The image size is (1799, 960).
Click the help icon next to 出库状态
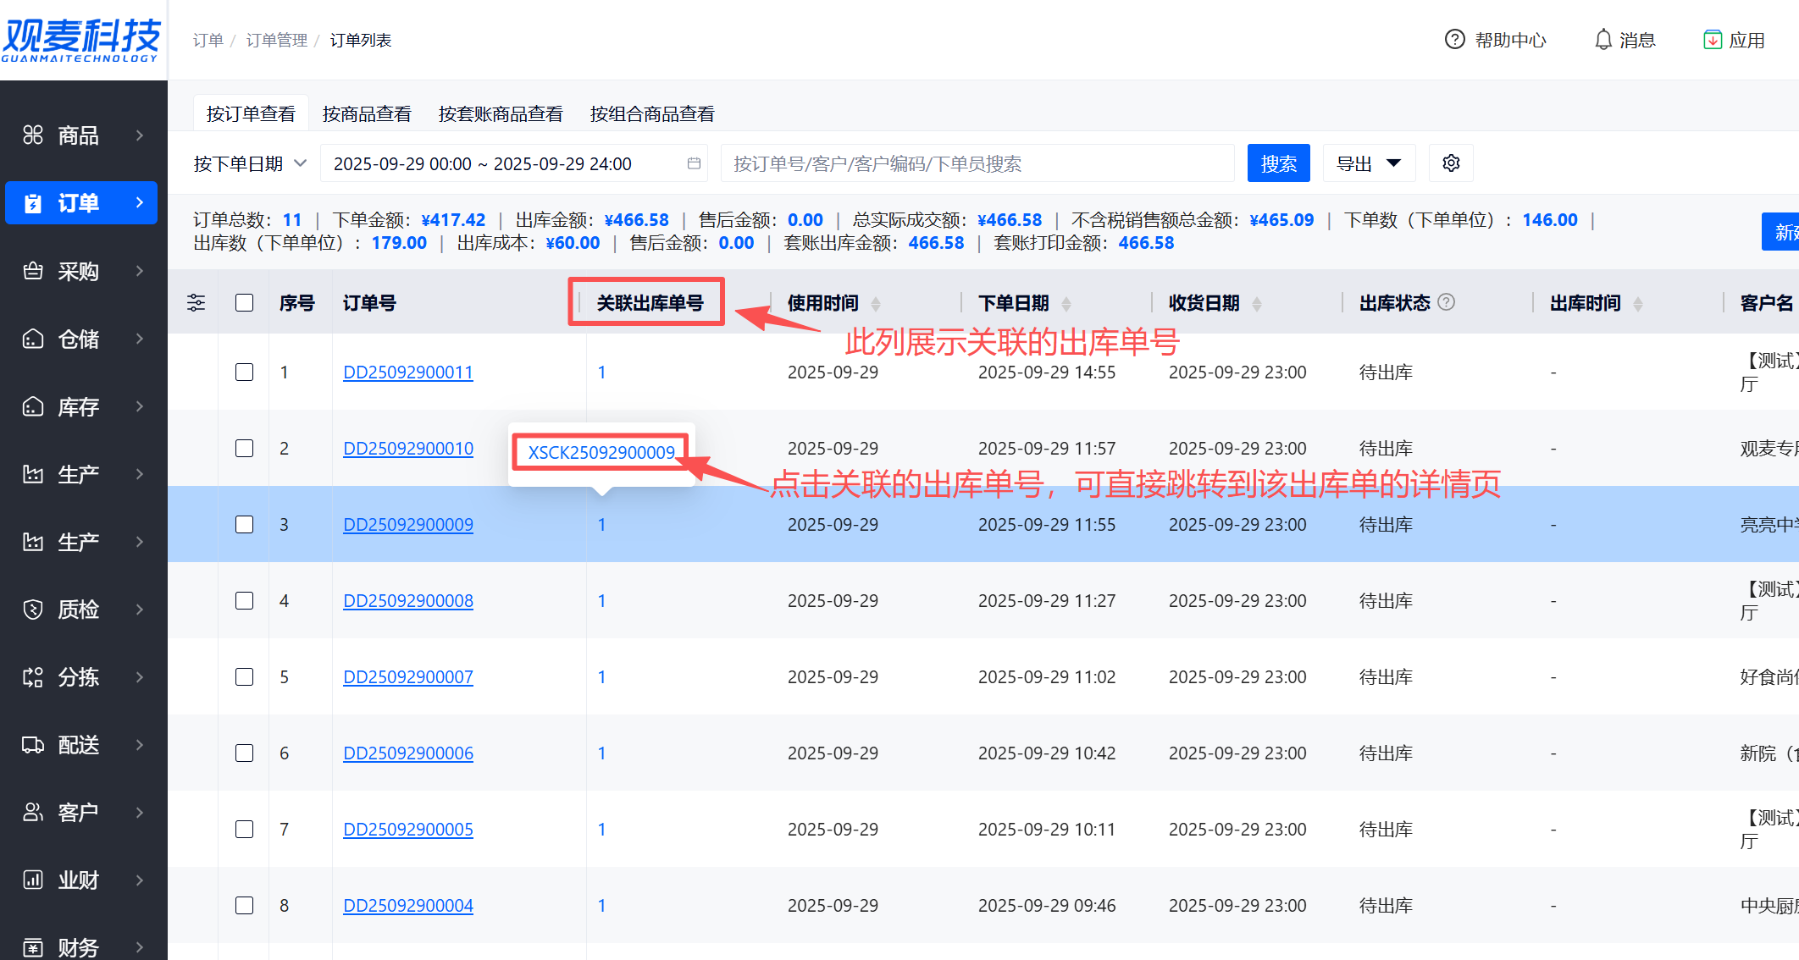click(1447, 302)
